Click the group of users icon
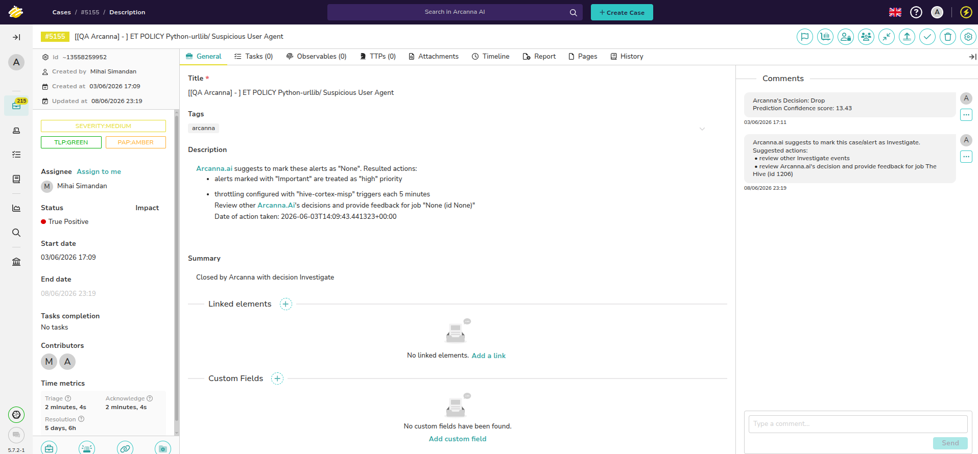The width and height of the screenshot is (978, 454). coord(866,37)
